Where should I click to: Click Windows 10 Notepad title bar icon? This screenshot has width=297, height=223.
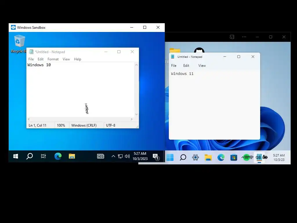click(31, 52)
